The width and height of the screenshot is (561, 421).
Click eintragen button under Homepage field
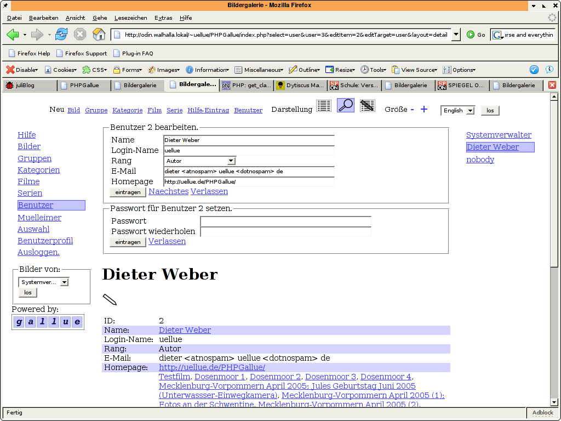tap(128, 192)
